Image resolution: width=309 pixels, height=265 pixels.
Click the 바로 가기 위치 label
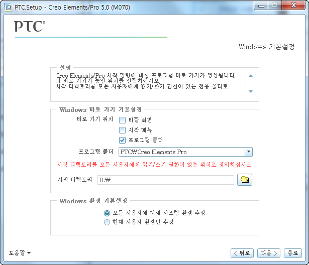[x=95, y=119]
